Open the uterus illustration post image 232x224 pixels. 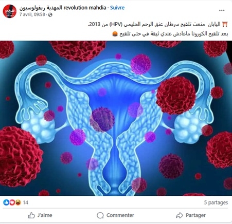[116, 118]
